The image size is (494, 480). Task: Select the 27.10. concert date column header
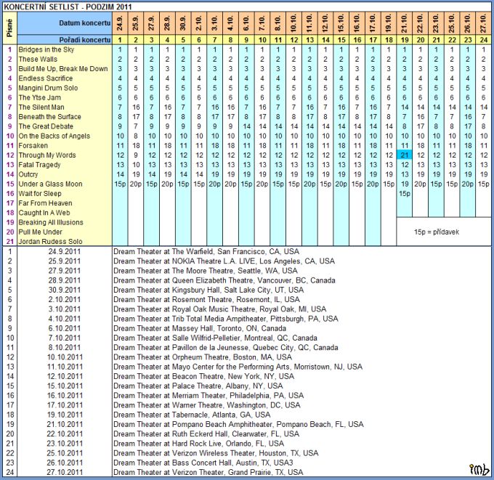(484, 23)
